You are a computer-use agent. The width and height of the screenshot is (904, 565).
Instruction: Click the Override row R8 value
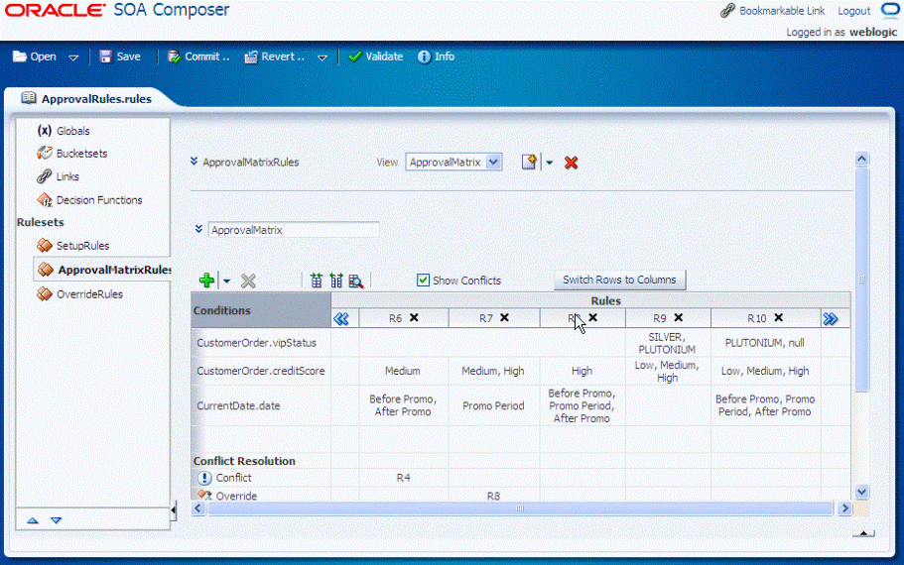tap(493, 496)
